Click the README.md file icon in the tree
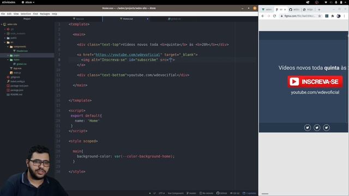 [x=8, y=94]
